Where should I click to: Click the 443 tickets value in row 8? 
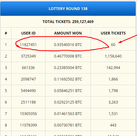(113, 125)
